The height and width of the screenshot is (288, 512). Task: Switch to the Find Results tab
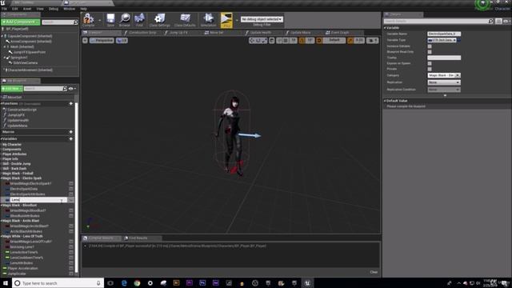point(138,238)
